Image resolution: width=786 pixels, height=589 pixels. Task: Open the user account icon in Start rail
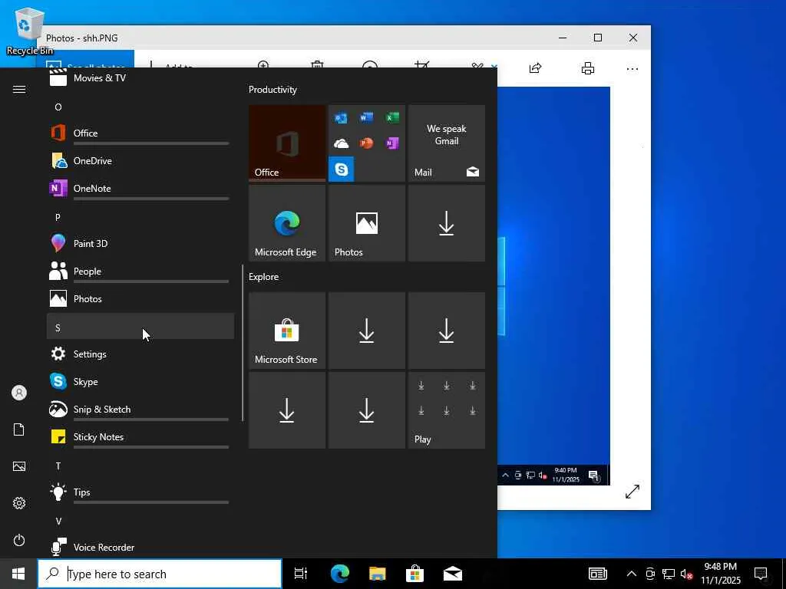tap(19, 393)
